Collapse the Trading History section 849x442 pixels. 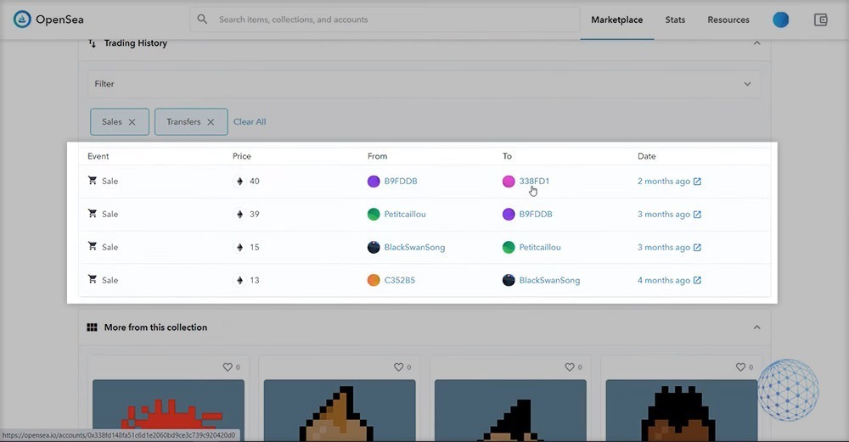756,43
